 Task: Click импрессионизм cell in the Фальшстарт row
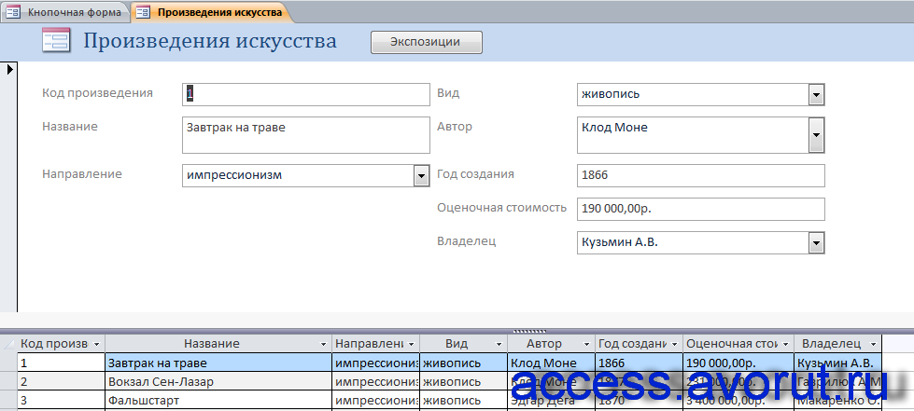pos(376,401)
